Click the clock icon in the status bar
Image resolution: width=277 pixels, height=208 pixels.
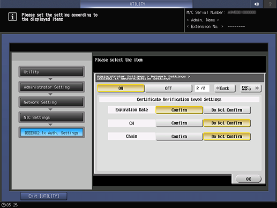click(x=4, y=205)
